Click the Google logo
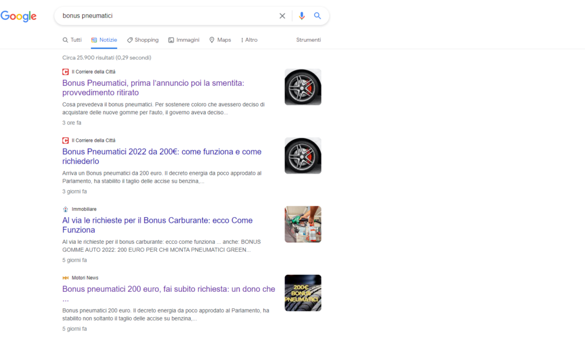Image resolution: width=585 pixels, height=341 pixels. point(19,16)
